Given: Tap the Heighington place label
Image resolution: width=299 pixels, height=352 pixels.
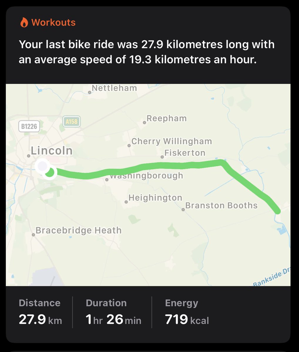Looking at the screenshot, I should click(x=155, y=198).
